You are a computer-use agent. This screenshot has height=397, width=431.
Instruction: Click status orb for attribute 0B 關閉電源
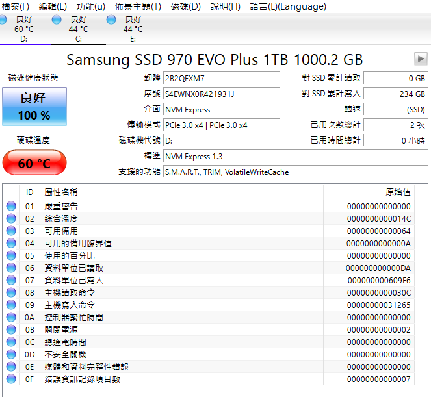tap(11, 329)
